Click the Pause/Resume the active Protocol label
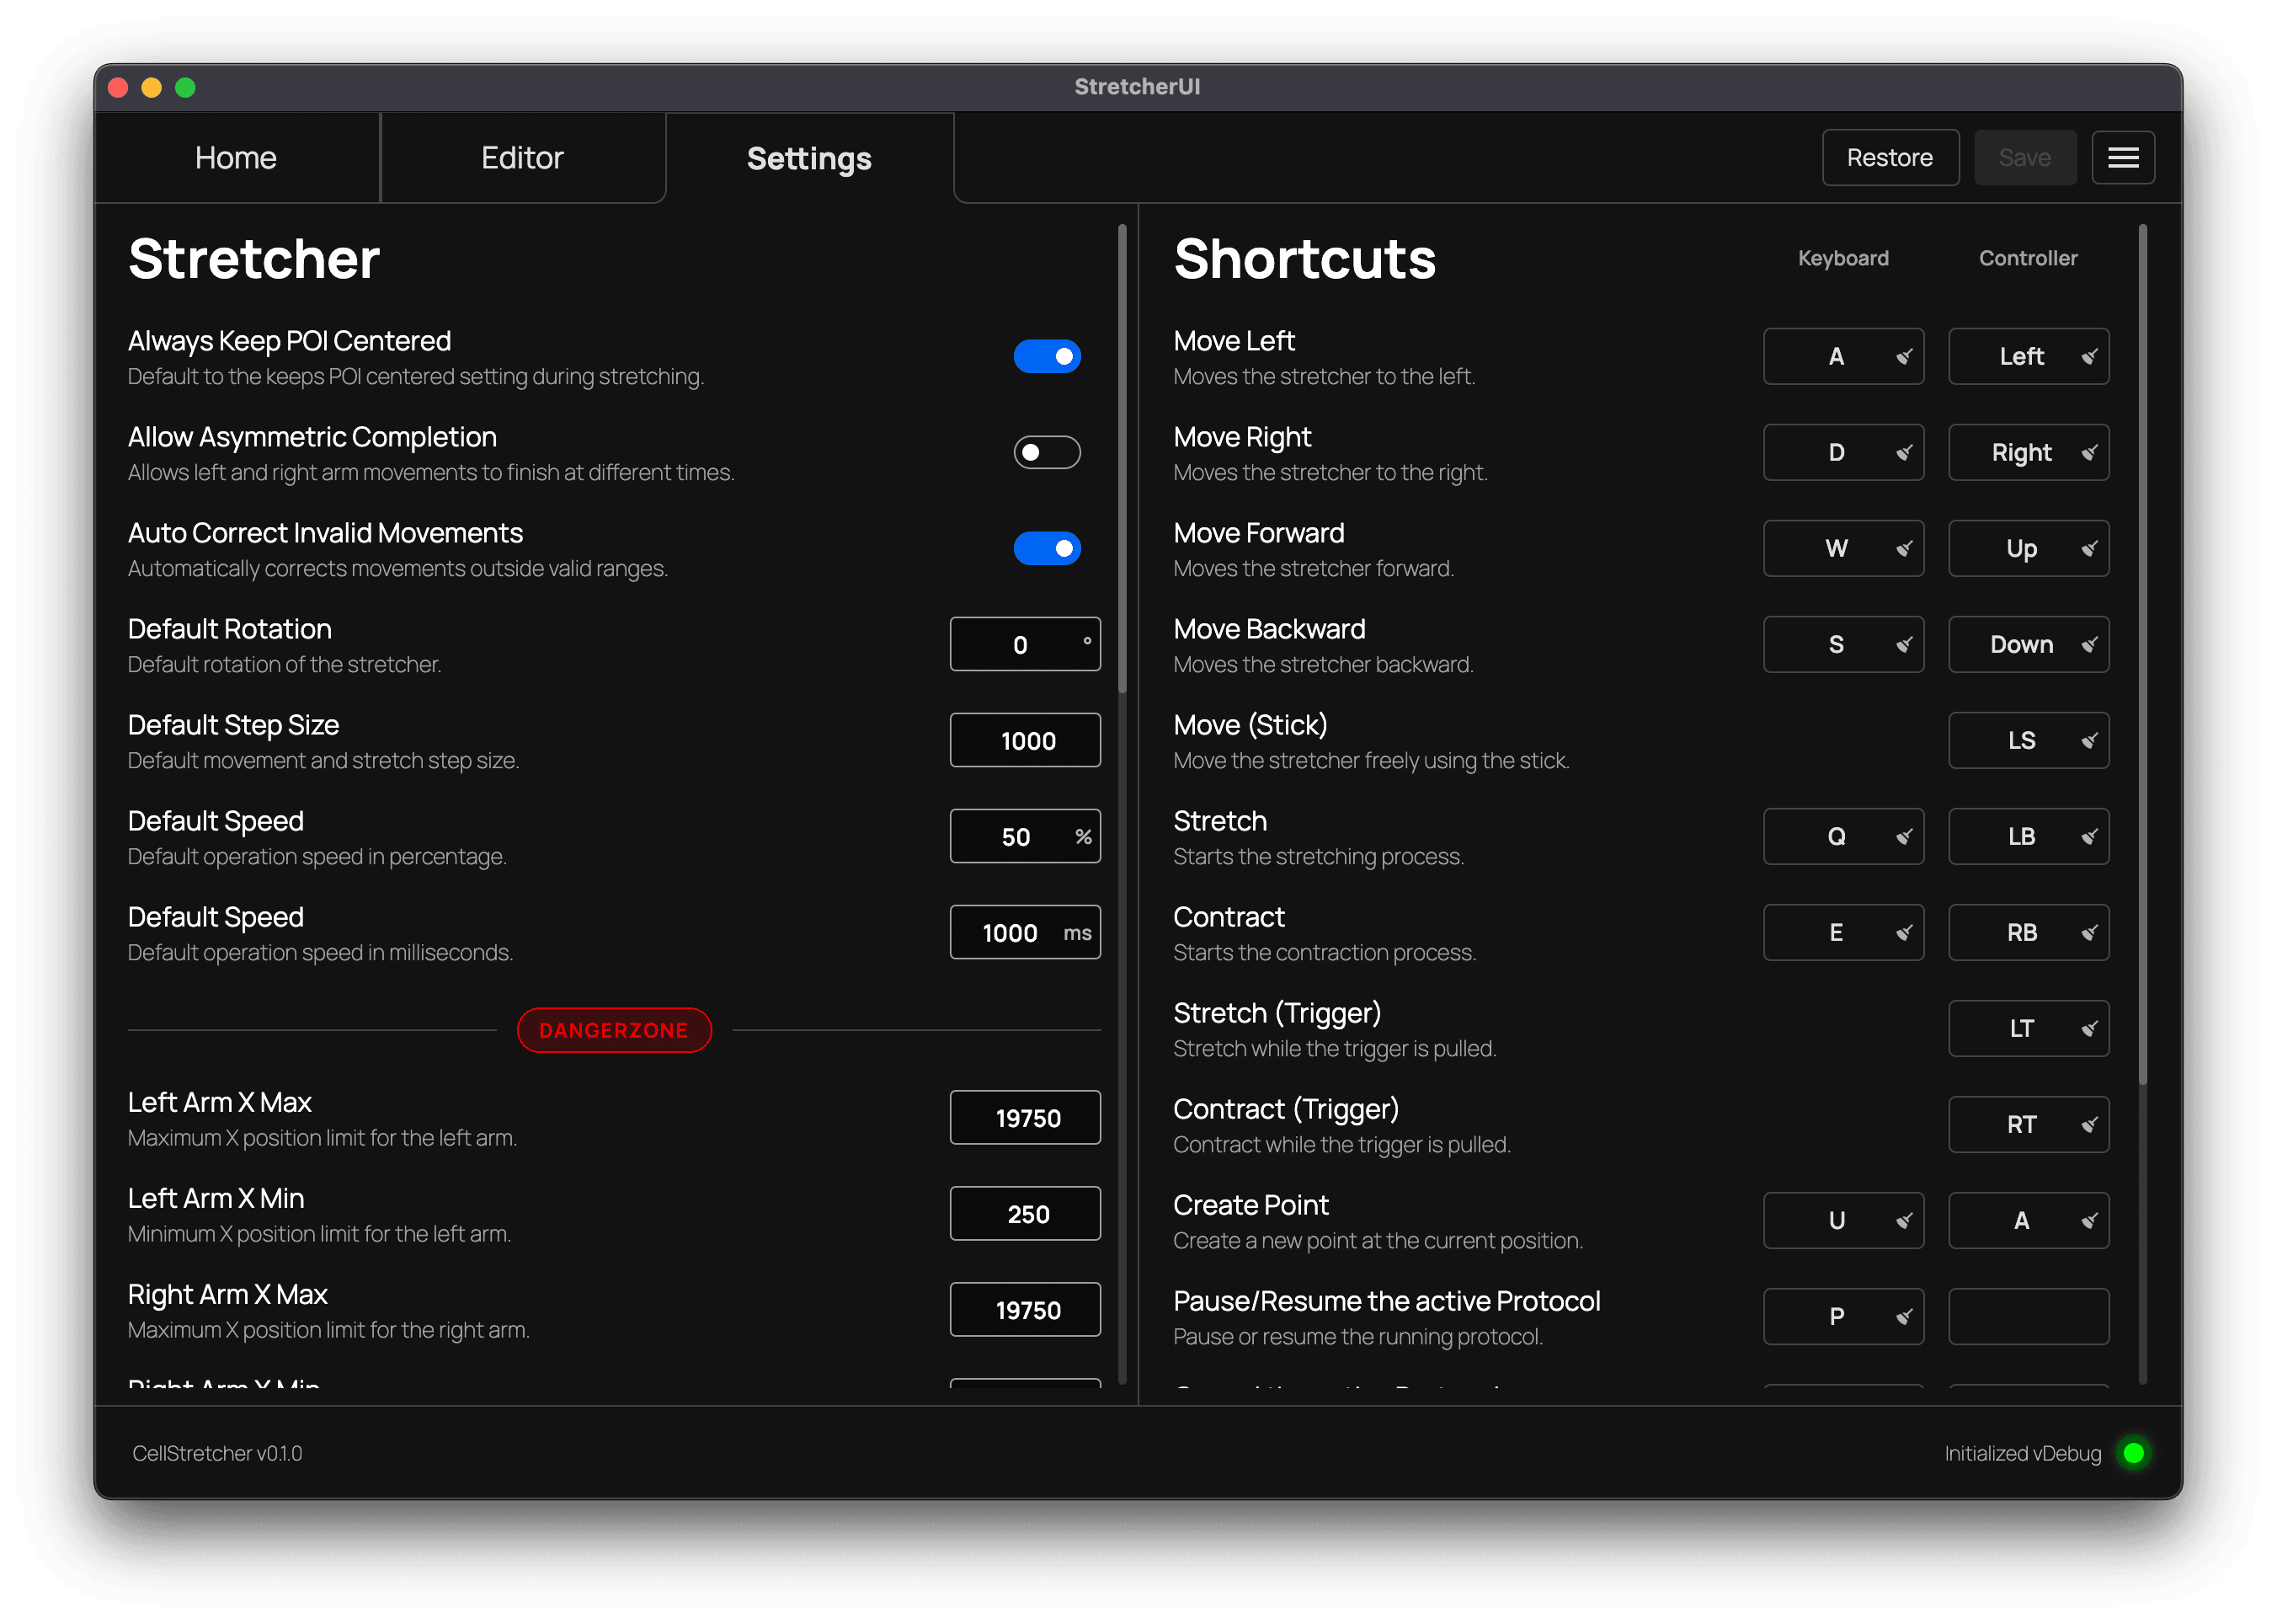 [1386, 1301]
